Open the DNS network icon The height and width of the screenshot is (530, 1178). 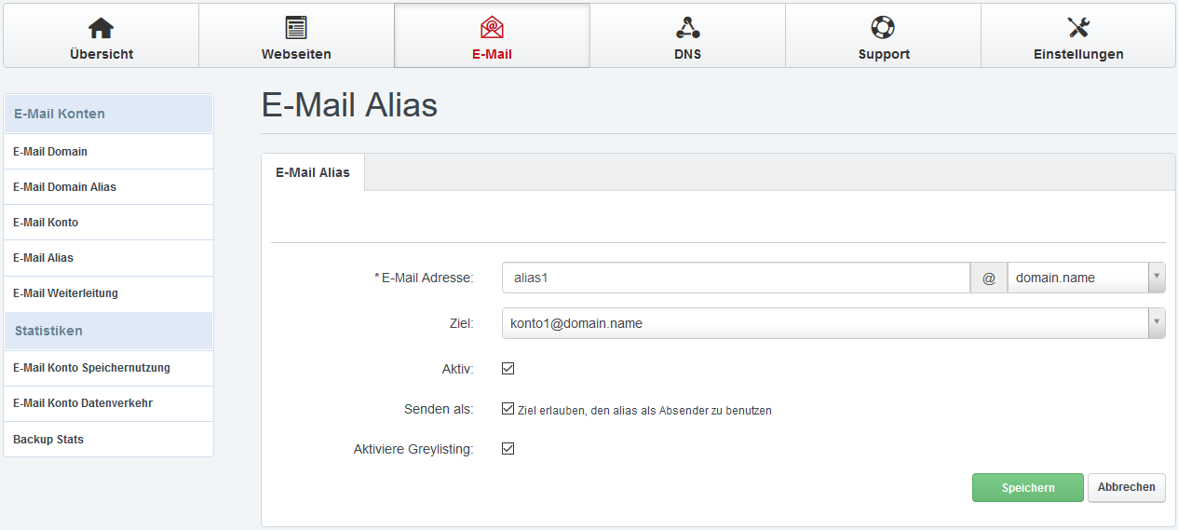click(x=687, y=28)
